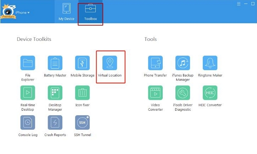
Task: Open the File Explorer toolkit
Action: pos(27,63)
